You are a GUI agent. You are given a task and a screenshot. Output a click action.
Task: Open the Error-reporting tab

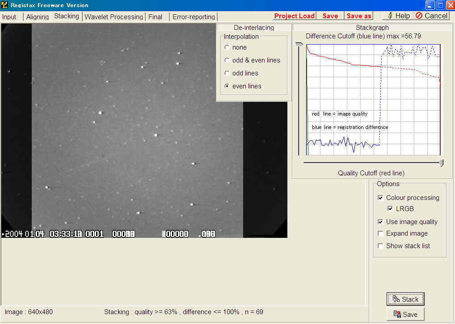(194, 17)
